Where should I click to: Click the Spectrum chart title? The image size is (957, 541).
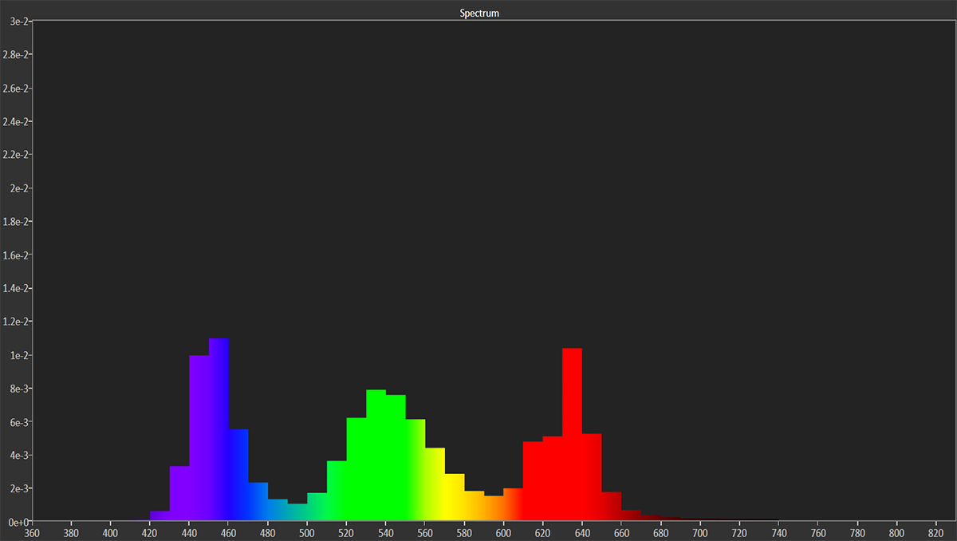479,14
